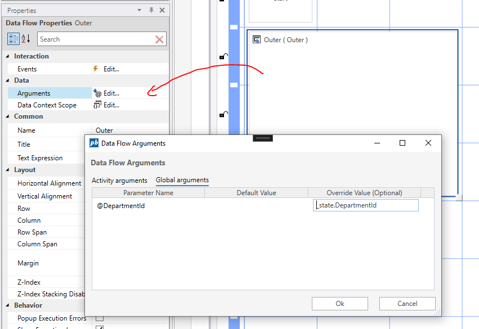Pin the Properties panel
The image size is (479, 329).
(x=151, y=10)
